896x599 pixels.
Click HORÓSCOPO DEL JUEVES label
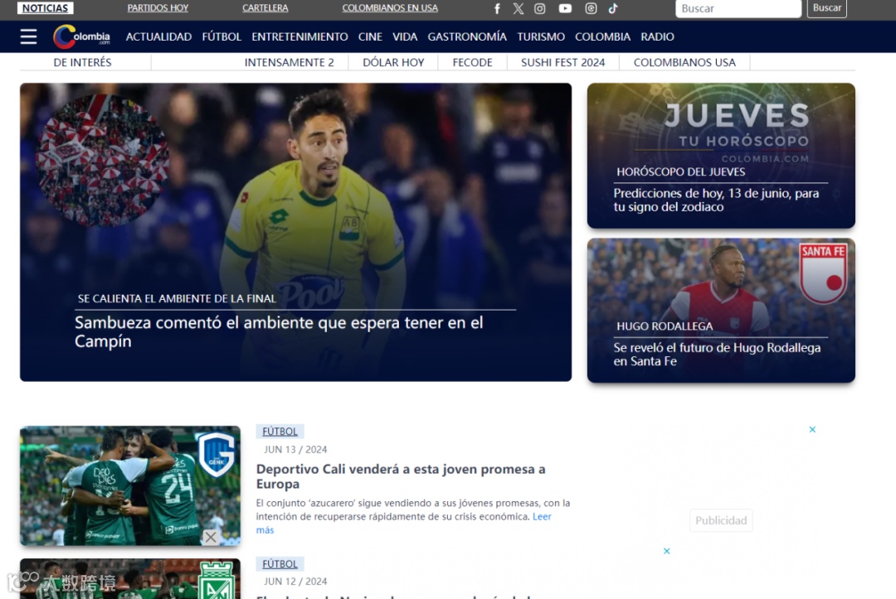[680, 171]
